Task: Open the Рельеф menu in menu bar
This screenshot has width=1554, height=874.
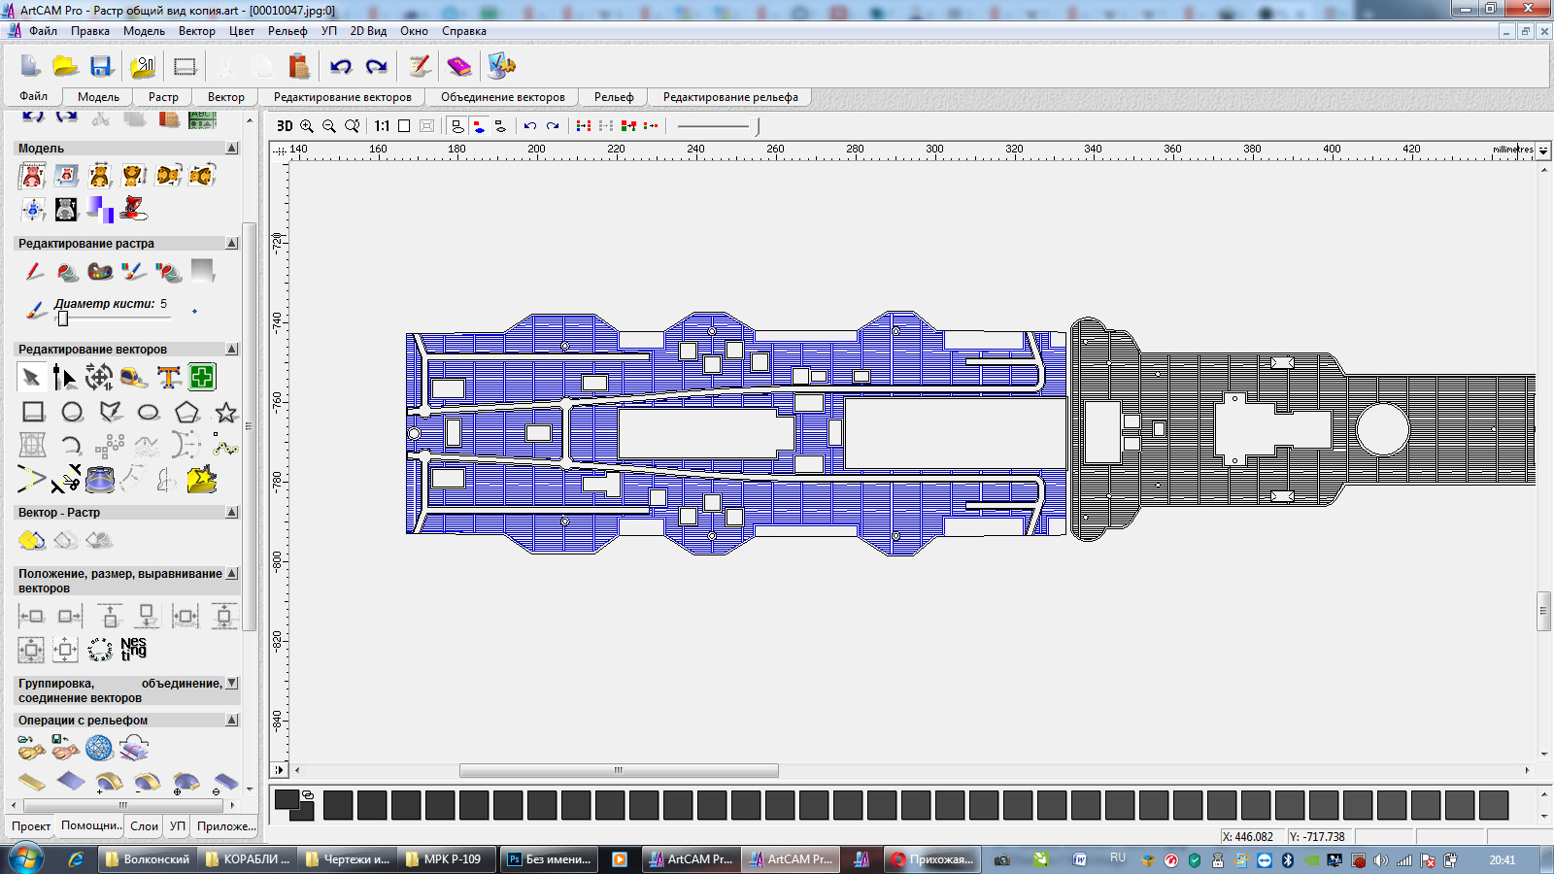Action: point(287,31)
